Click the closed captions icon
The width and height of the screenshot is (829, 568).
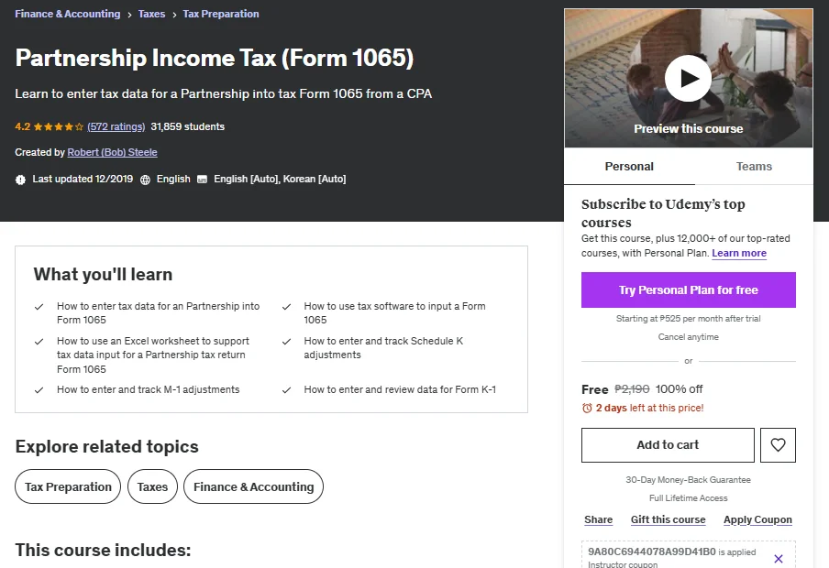tap(202, 180)
